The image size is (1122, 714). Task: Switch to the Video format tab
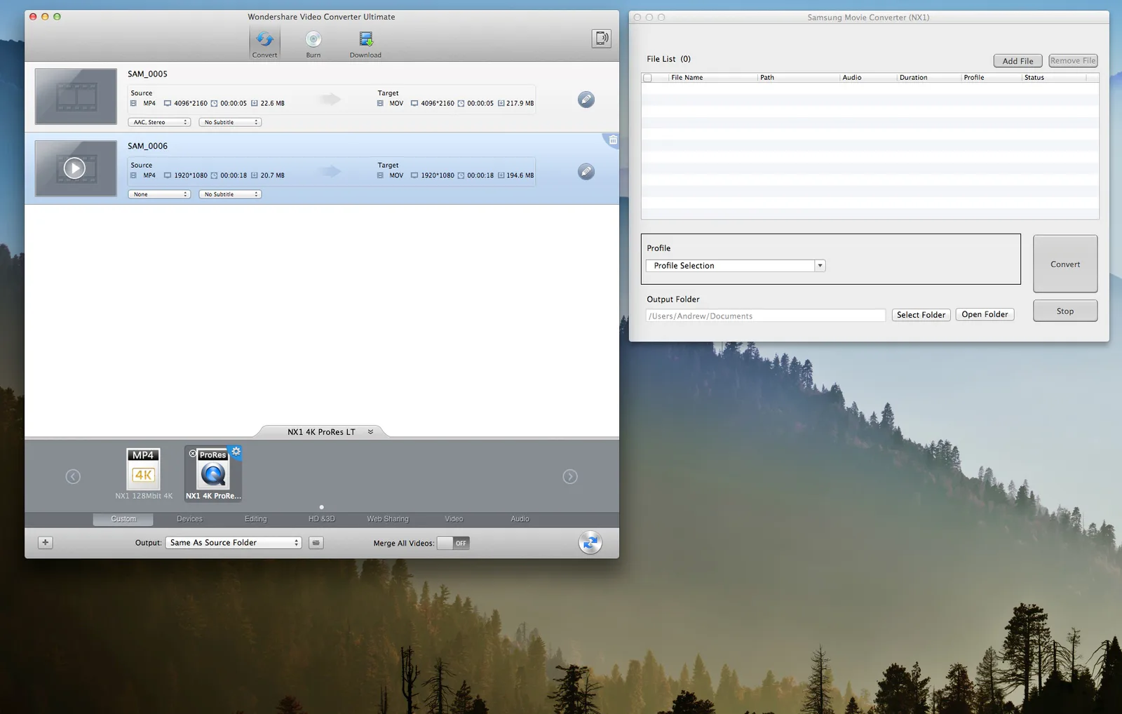(454, 519)
